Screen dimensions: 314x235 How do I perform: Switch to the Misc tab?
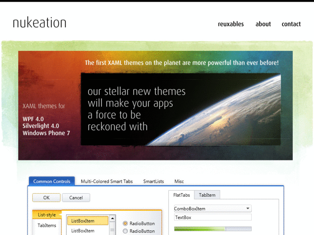click(x=179, y=182)
